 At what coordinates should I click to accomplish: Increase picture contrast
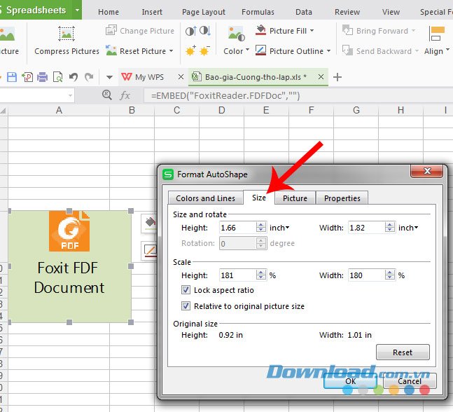pyautogui.click(x=191, y=31)
